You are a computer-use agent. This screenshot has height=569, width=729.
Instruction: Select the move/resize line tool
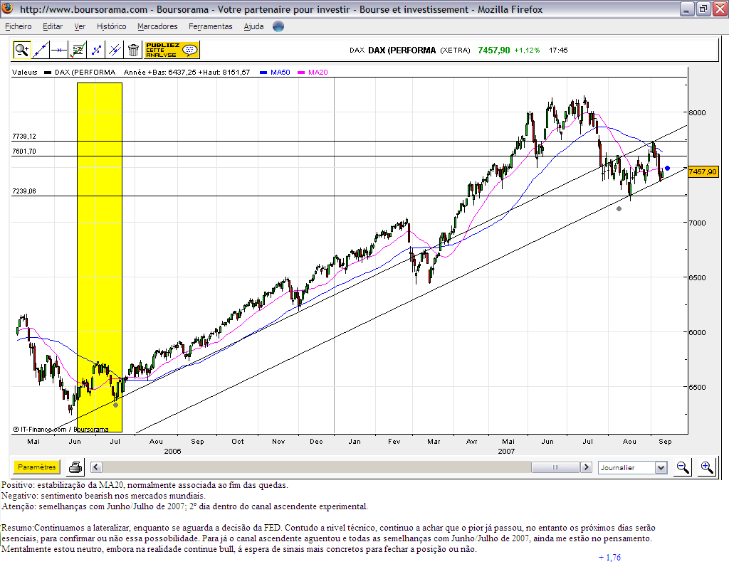(x=96, y=50)
